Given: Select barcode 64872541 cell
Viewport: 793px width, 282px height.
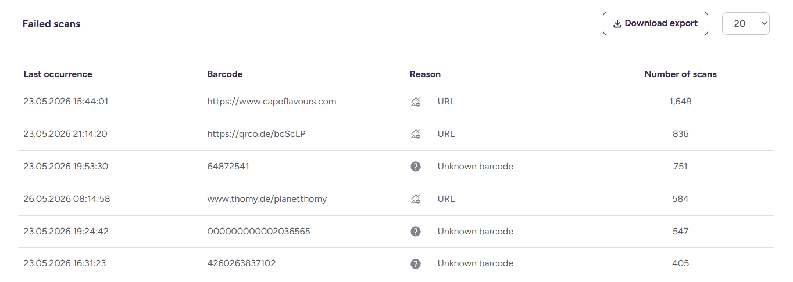Looking at the screenshot, I should (x=228, y=167).
